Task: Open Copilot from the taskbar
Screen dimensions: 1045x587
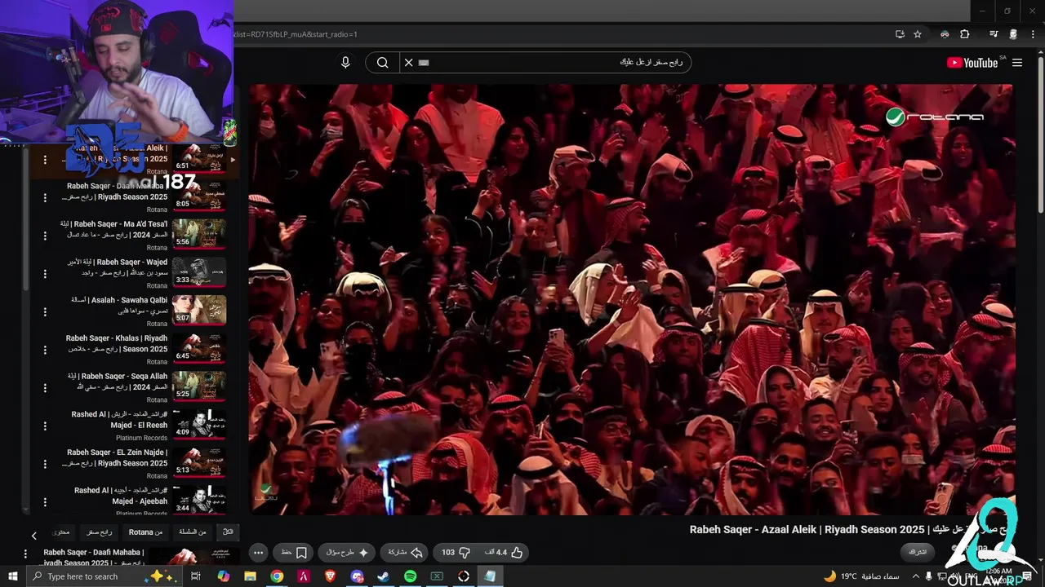Action: click(x=223, y=576)
